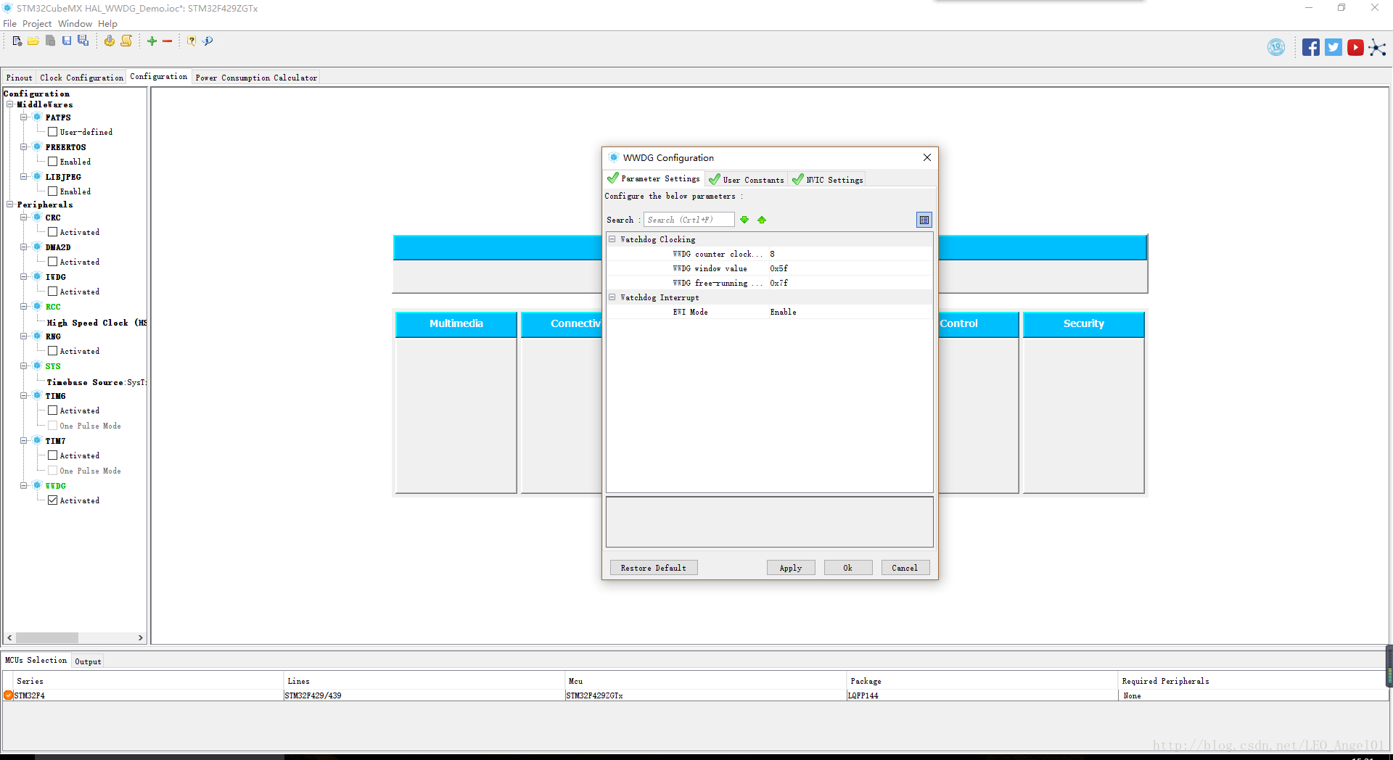
Task: Enable the FREERTOS checkbox
Action: click(52, 162)
